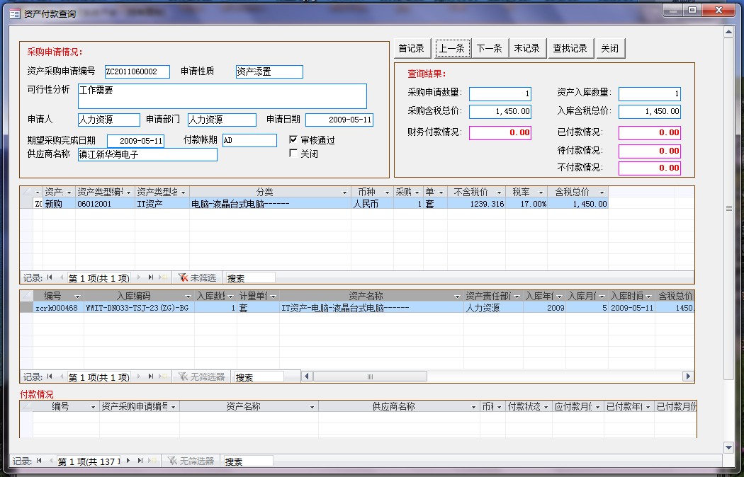Go to next record of 137 in bottom navigator
This screenshot has height=477, width=744.
[128, 461]
